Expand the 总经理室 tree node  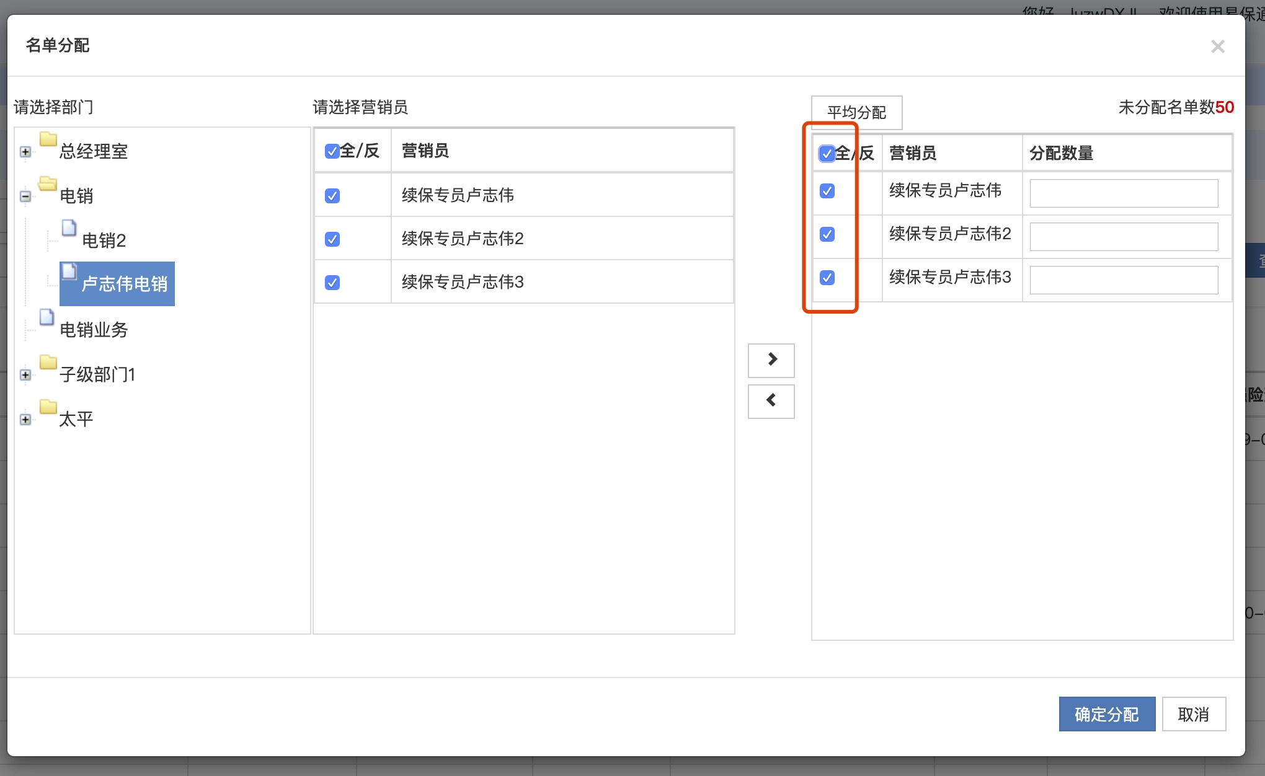click(x=25, y=152)
